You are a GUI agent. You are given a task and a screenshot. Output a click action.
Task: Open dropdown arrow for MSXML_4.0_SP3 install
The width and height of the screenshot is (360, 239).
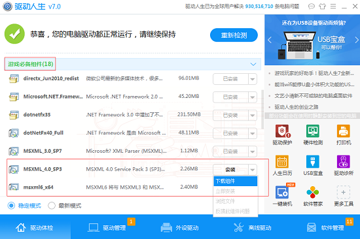point(253,170)
